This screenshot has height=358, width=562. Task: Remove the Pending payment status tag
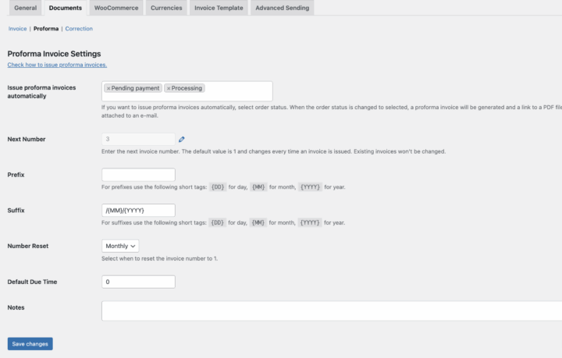click(x=108, y=89)
